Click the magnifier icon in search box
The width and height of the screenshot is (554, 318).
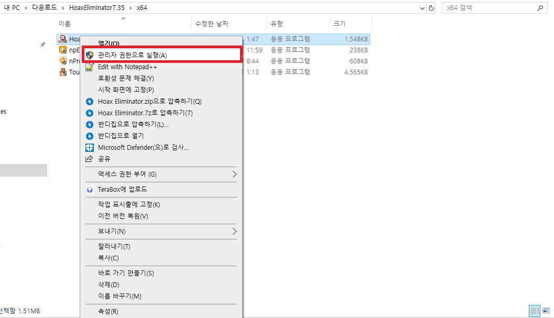coord(540,8)
